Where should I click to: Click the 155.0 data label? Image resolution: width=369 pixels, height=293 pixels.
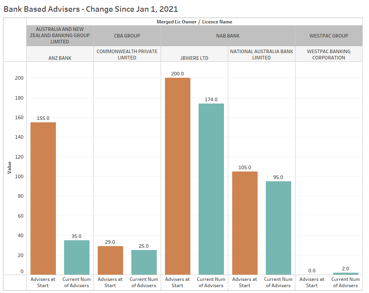(x=43, y=118)
